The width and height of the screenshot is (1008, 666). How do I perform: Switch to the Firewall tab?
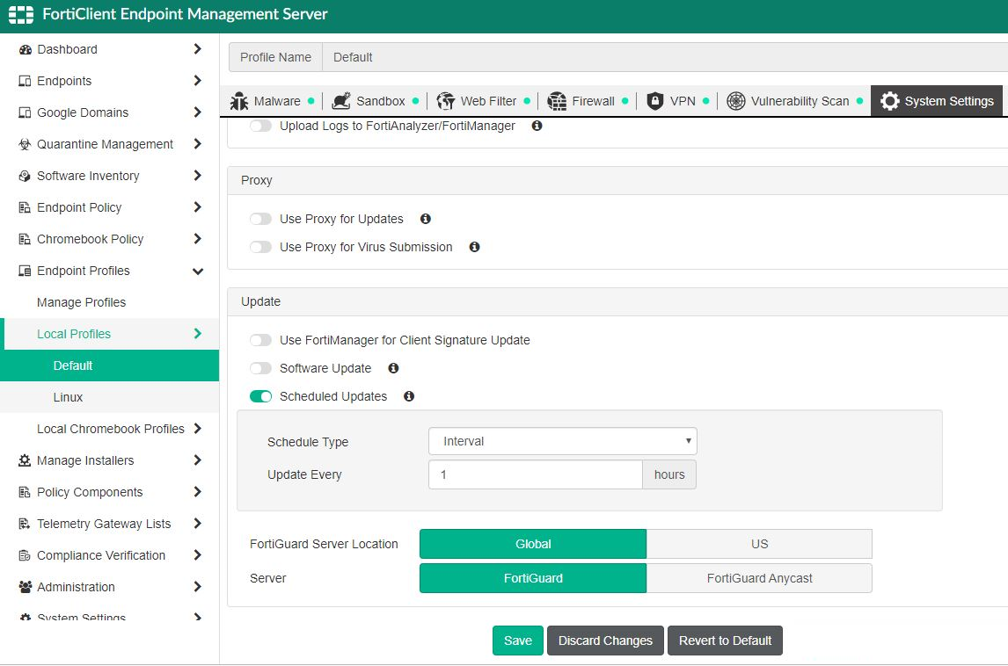click(588, 101)
